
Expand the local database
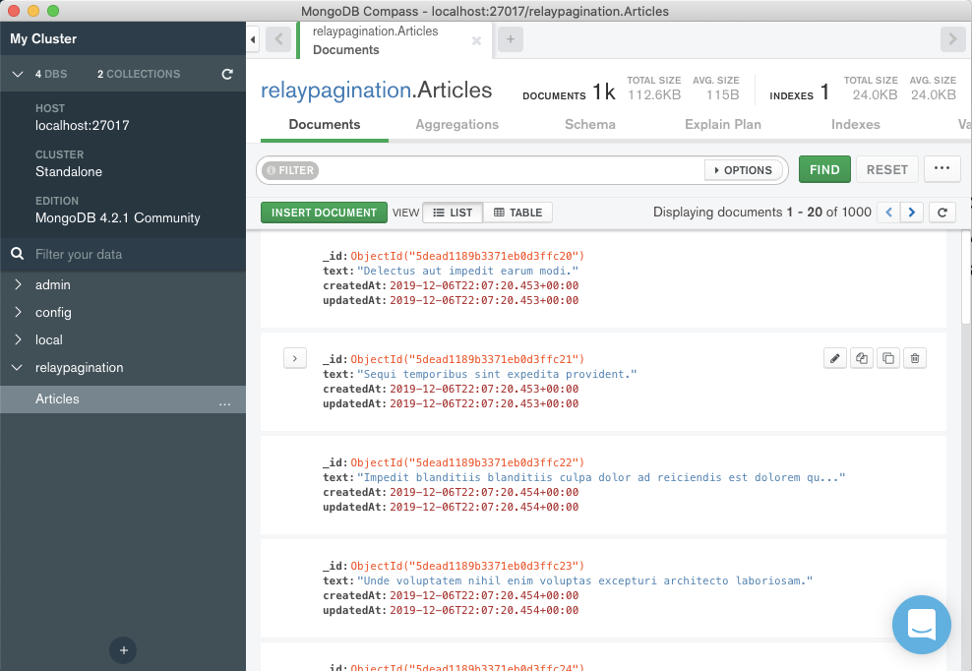click(x=18, y=339)
